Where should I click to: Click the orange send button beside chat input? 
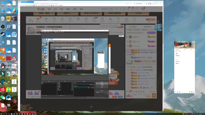[154, 95]
